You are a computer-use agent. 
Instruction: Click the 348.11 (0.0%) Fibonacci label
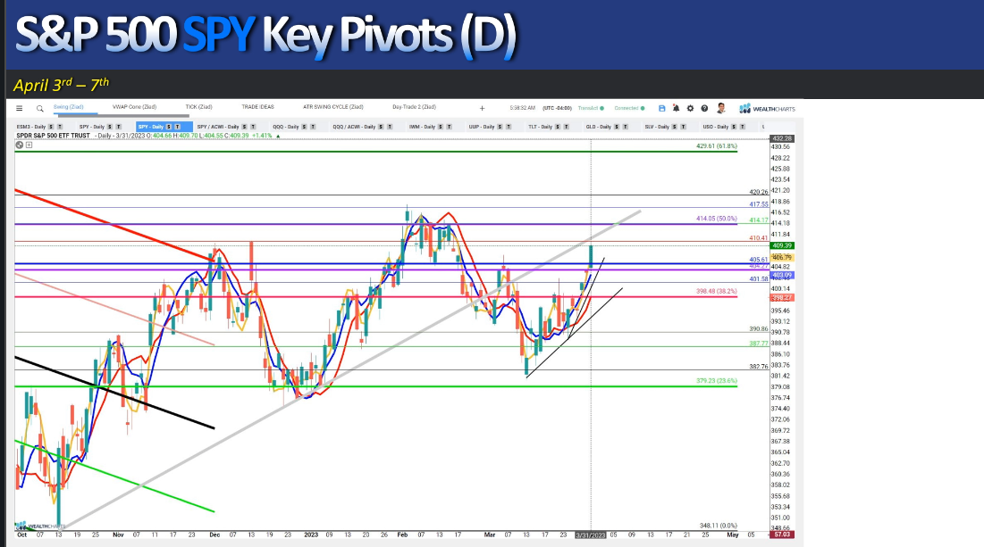coord(719,526)
